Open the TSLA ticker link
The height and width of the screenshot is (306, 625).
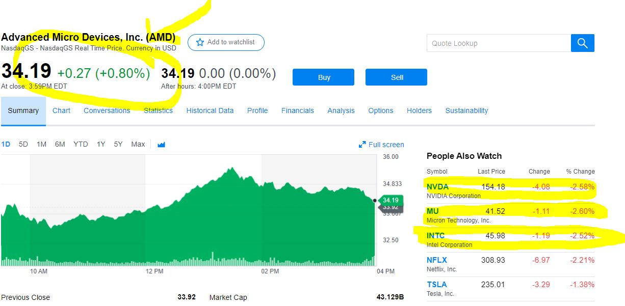(436, 285)
